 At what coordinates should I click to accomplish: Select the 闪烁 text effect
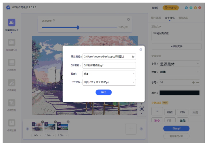tap(183, 112)
